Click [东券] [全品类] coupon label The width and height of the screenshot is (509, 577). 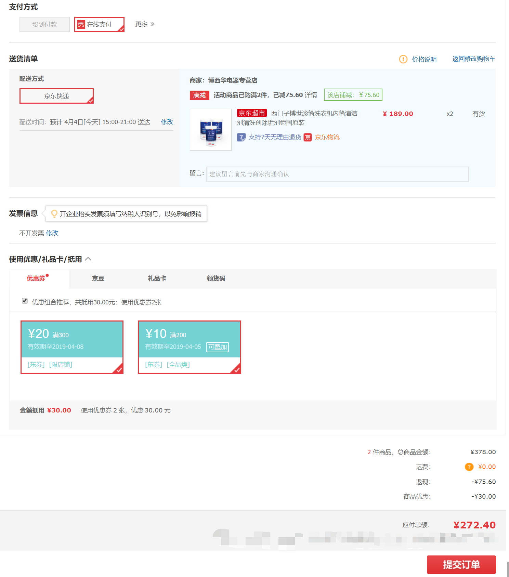[167, 365]
